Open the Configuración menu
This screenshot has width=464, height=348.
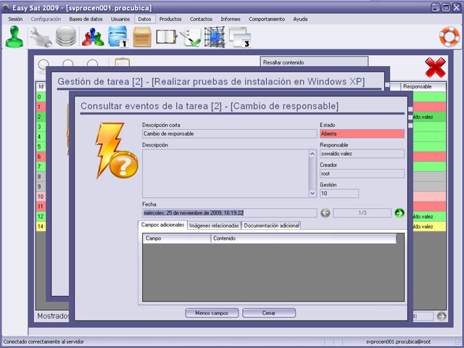coord(46,19)
